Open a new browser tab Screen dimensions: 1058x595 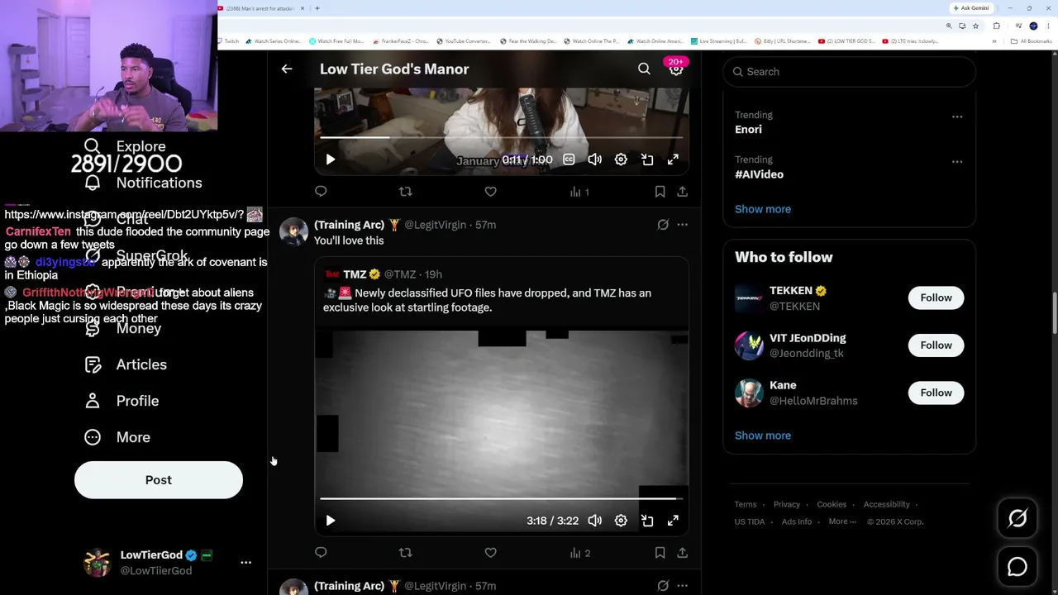[317, 8]
